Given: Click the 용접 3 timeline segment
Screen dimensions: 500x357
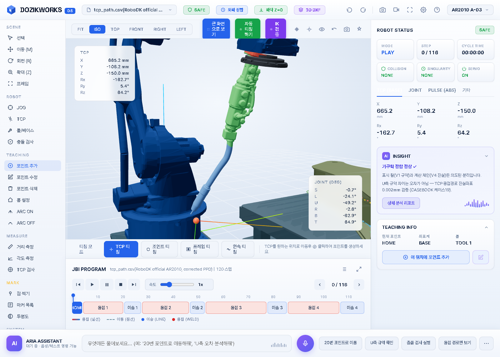Looking at the screenshot, I should click(x=236, y=308).
